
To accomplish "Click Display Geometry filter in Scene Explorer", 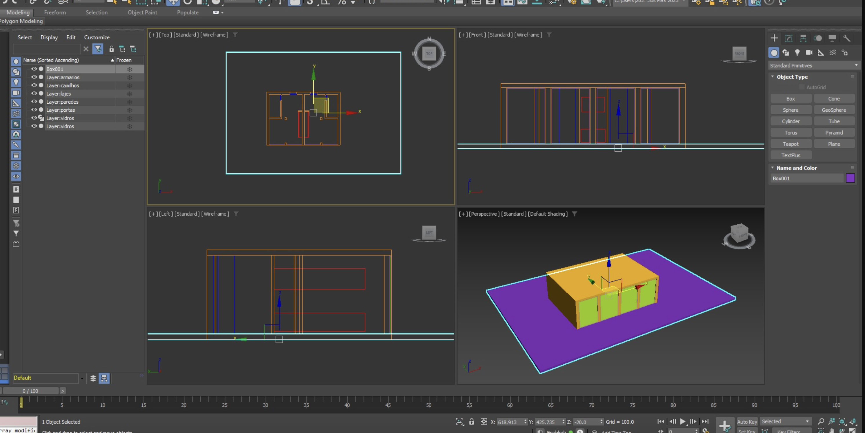I will tap(16, 62).
